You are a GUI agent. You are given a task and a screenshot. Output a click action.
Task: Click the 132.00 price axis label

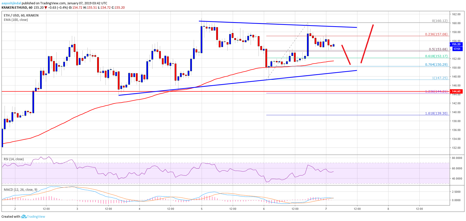tap(456, 148)
